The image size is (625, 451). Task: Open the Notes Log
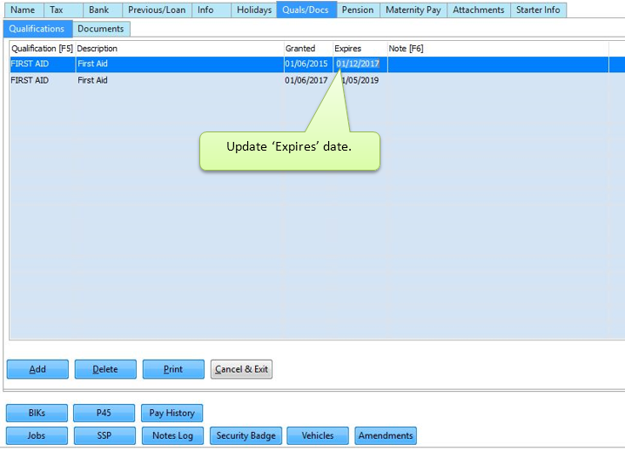tap(172, 435)
